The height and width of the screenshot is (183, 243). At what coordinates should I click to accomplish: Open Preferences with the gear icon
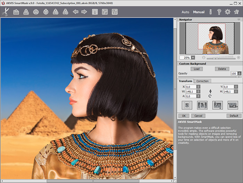point(228,12)
